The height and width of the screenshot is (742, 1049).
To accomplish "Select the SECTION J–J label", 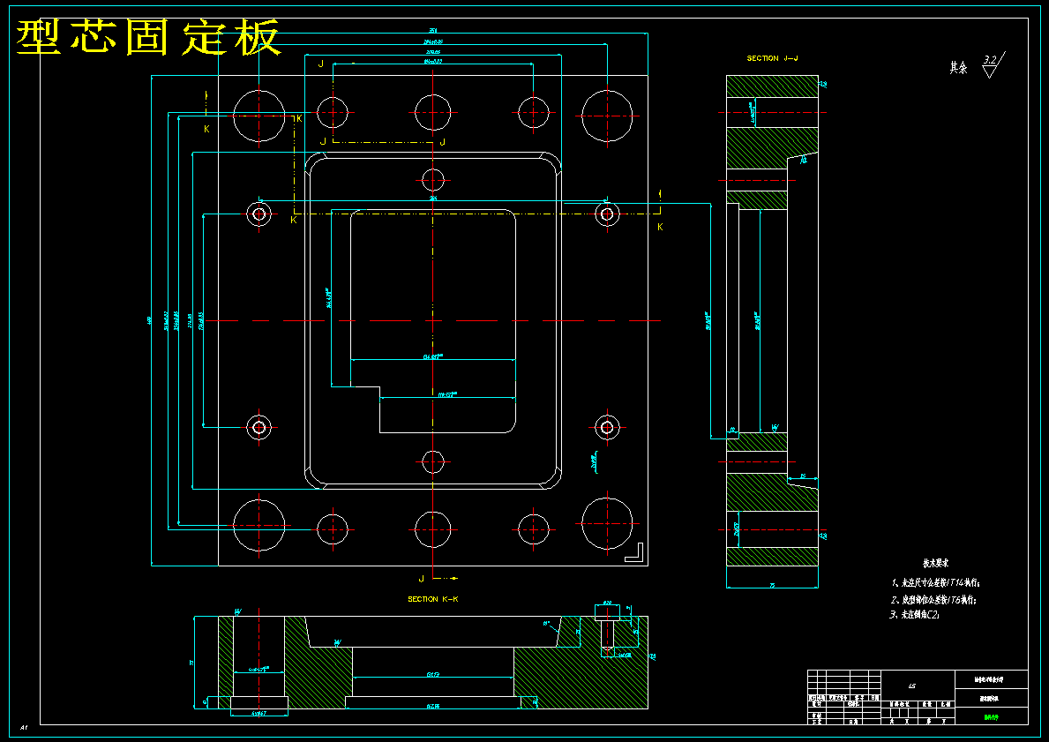I will click(x=772, y=59).
